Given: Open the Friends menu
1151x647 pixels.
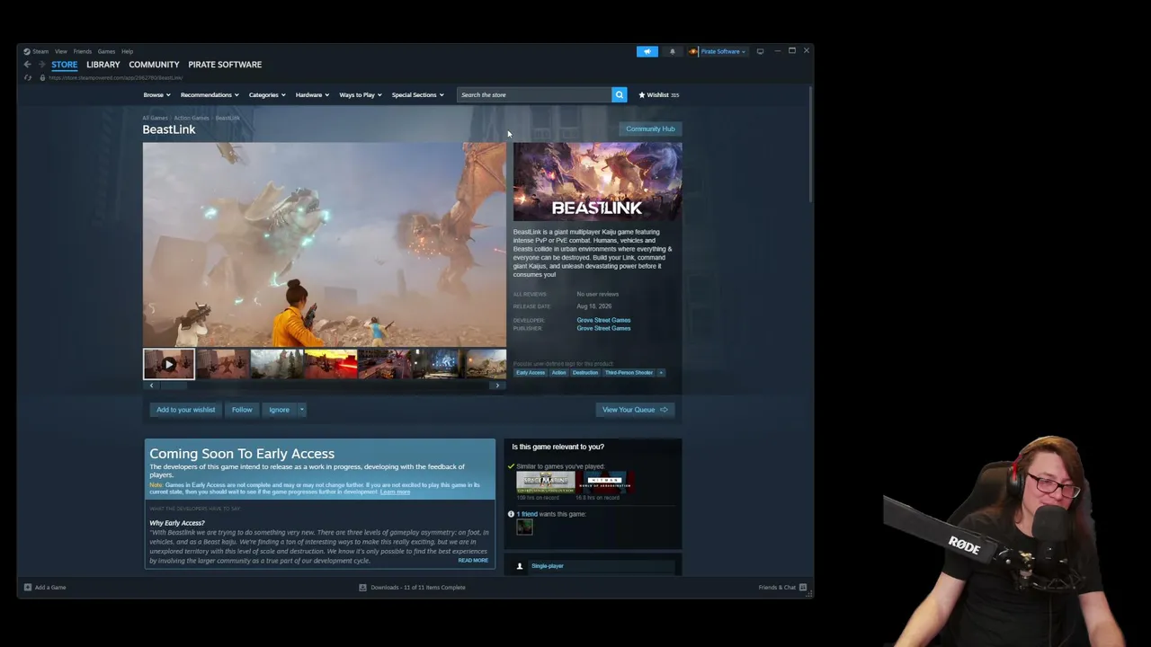Looking at the screenshot, I should [x=83, y=51].
